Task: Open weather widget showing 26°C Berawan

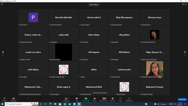Action: [160, 104]
